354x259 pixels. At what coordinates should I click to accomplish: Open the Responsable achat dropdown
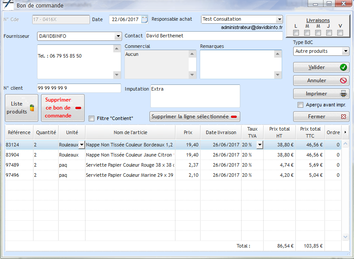279,19
